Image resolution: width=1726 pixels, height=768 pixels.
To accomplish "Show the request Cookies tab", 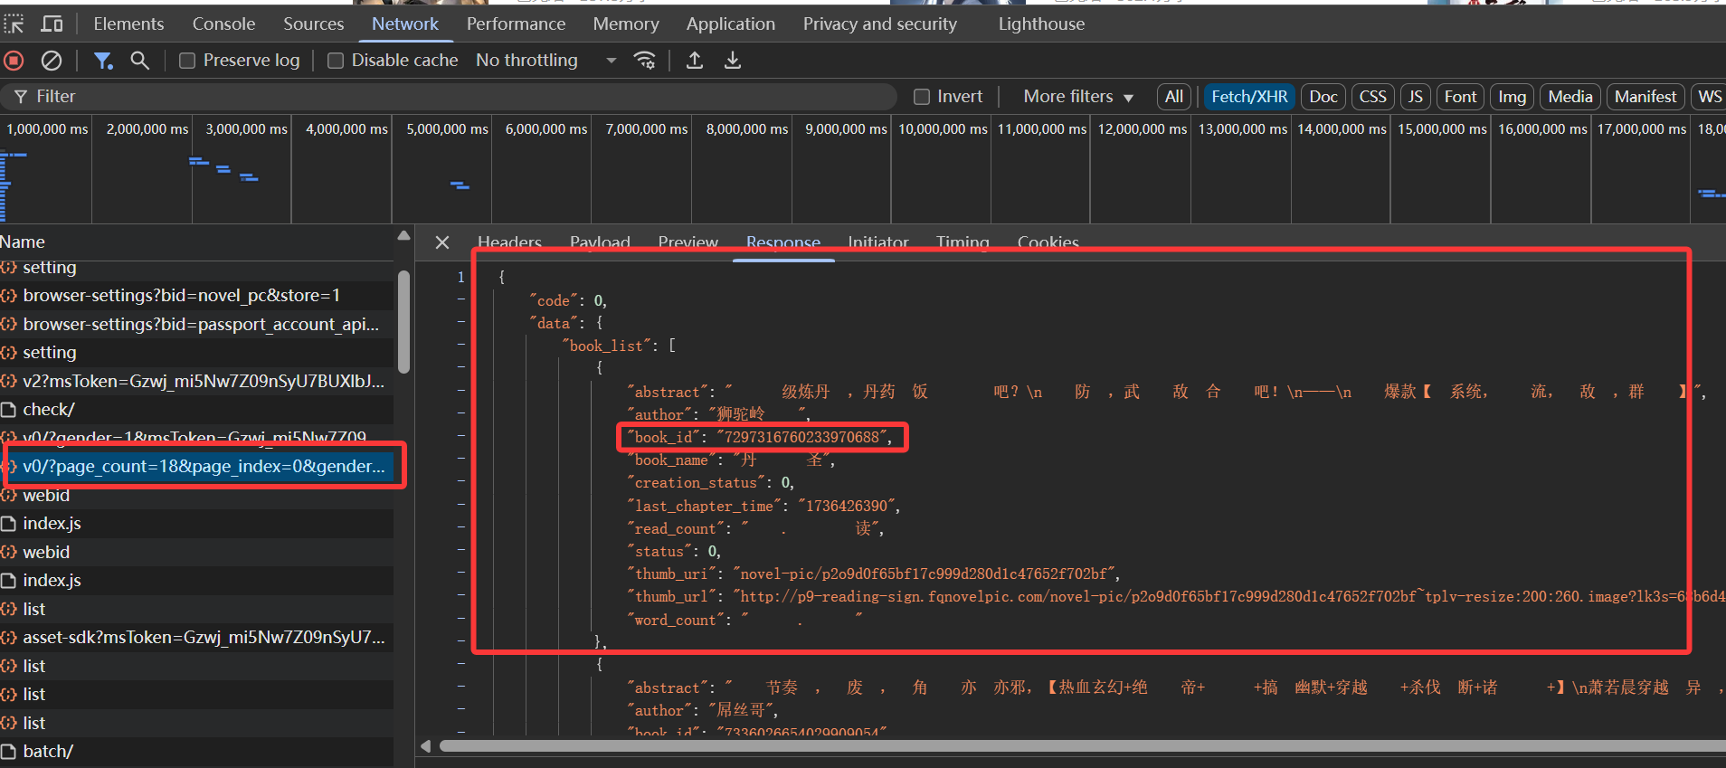I will coord(1048,242).
